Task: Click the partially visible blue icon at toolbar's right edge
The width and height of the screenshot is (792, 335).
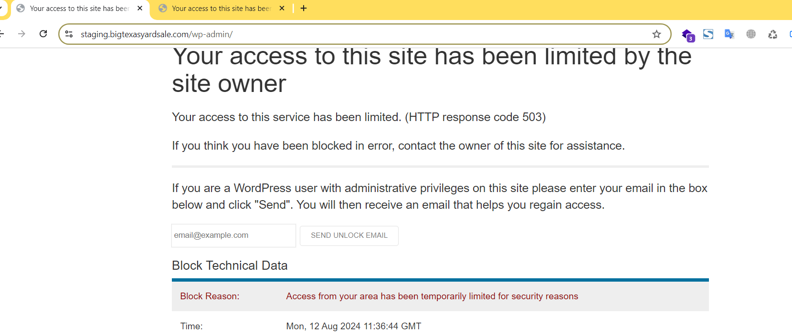Action: (790, 34)
